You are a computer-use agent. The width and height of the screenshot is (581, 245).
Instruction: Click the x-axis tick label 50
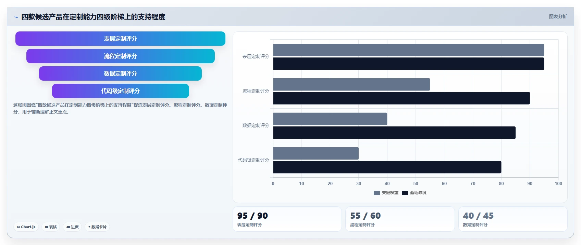(416, 183)
